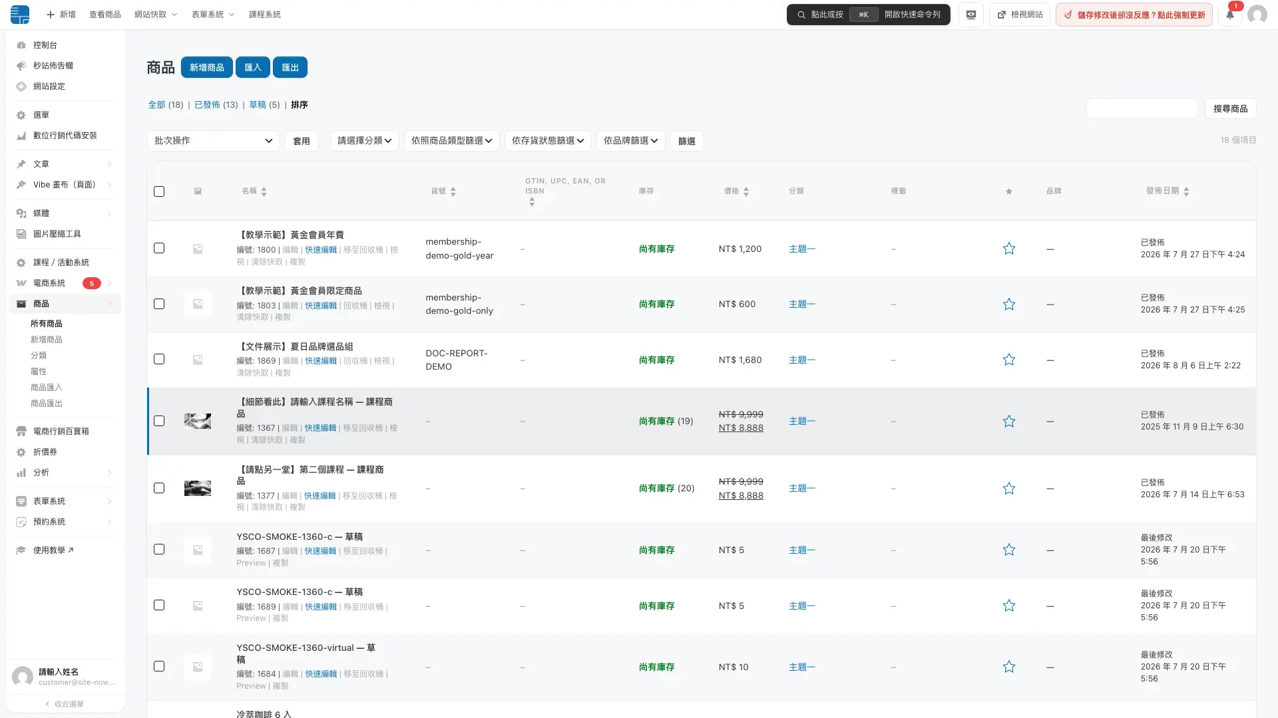Check the box for 黃金會員年費 product
This screenshot has width=1278, height=718.
[159, 248]
